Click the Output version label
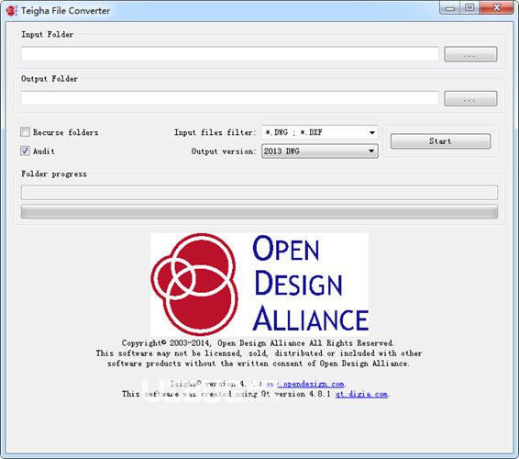This screenshot has width=519, height=459. pos(224,151)
